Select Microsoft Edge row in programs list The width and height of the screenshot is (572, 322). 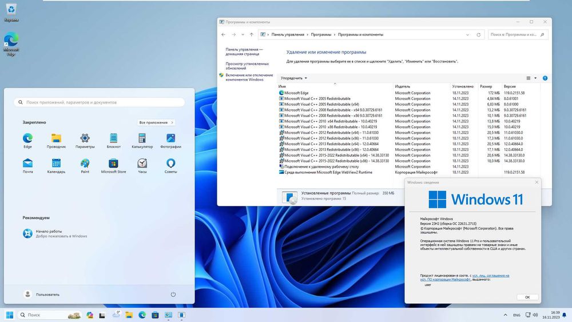pos(410,93)
